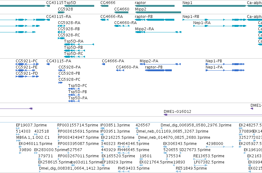Select transcript Nep1-RA
Screen dimensions: 262x173
pyautogui.click(x=220, y=26)
